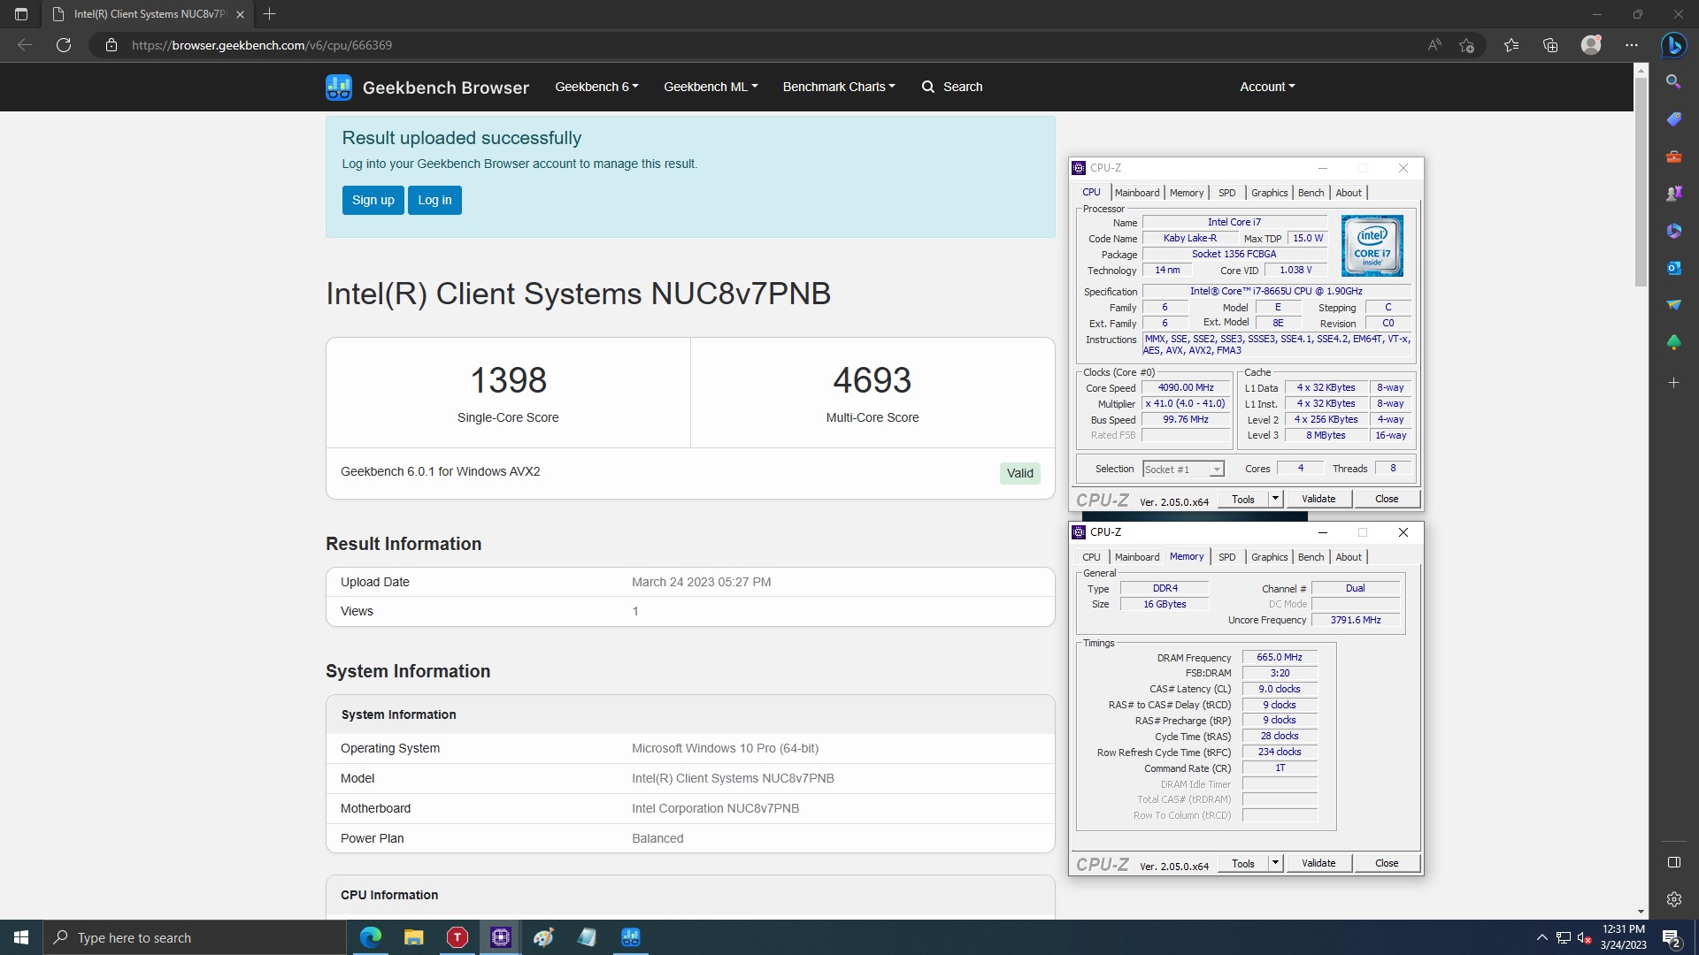Click the Type here to search box

click(x=195, y=937)
